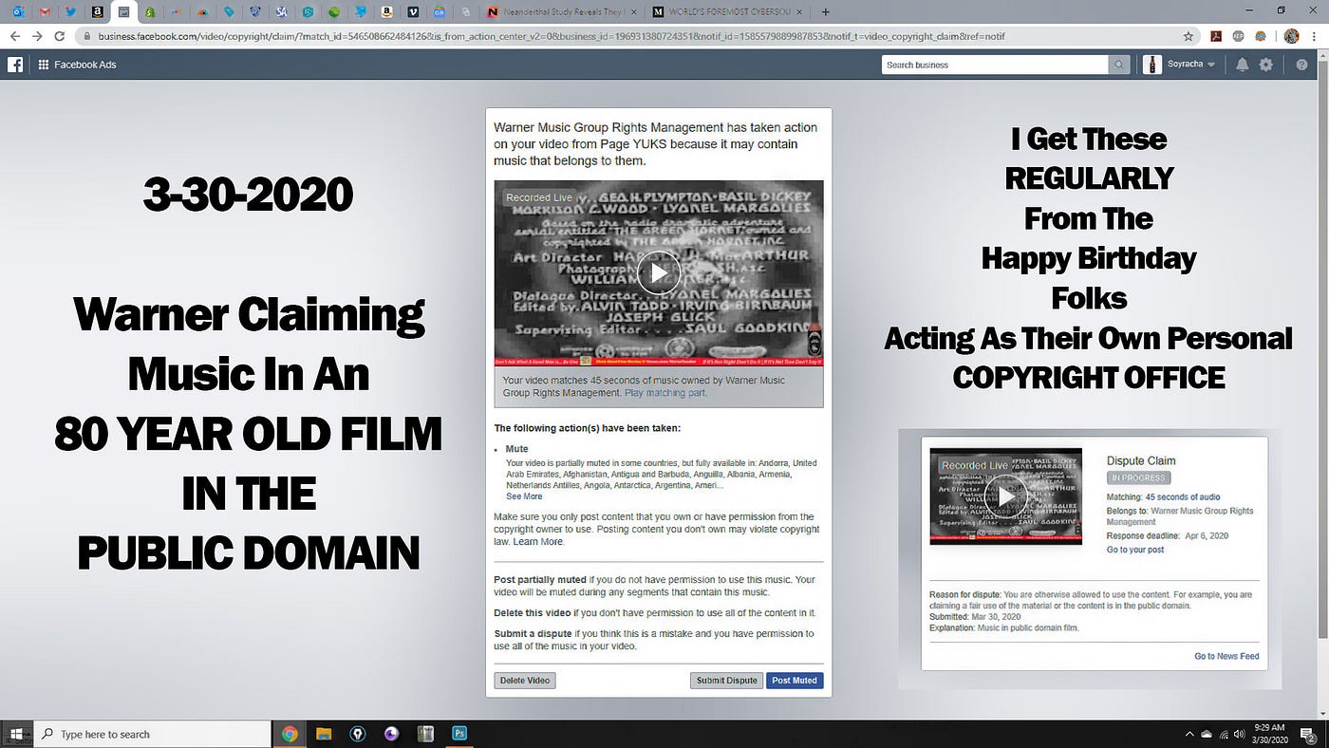Viewport: 1329px width, 748px height.
Task: Open the help question mark icon
Action: pyautogui.click(x=1301, y=65)
